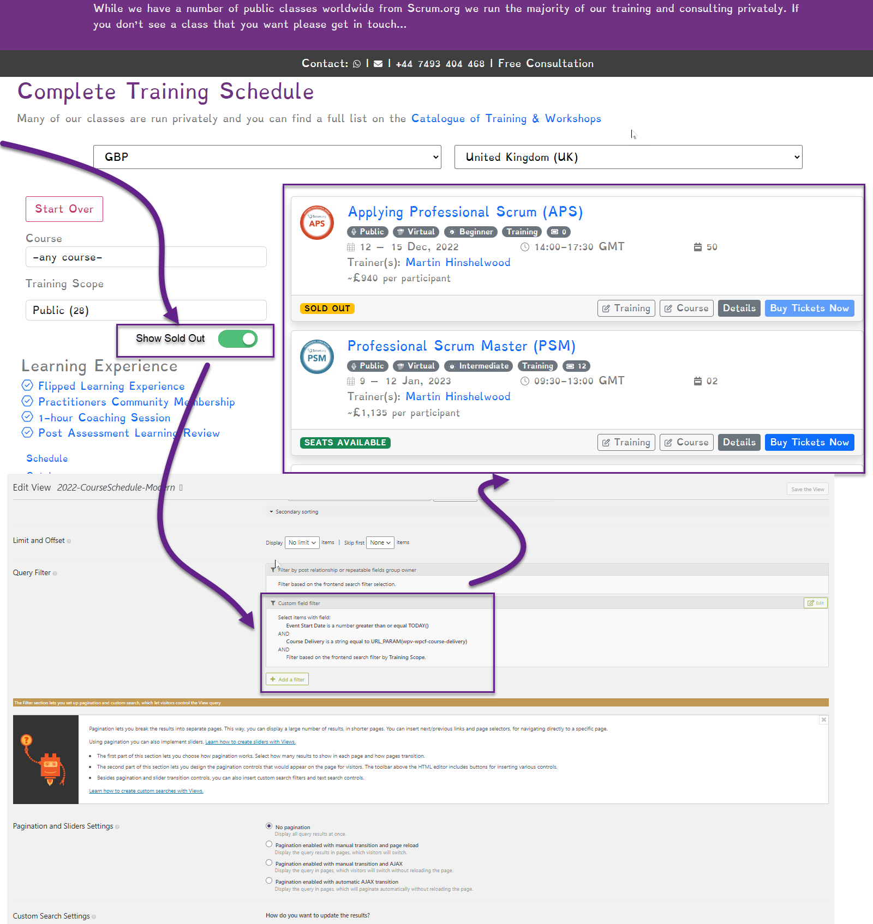Click the Start Over button
Viewport: 873px width, 924px height.
64,209
